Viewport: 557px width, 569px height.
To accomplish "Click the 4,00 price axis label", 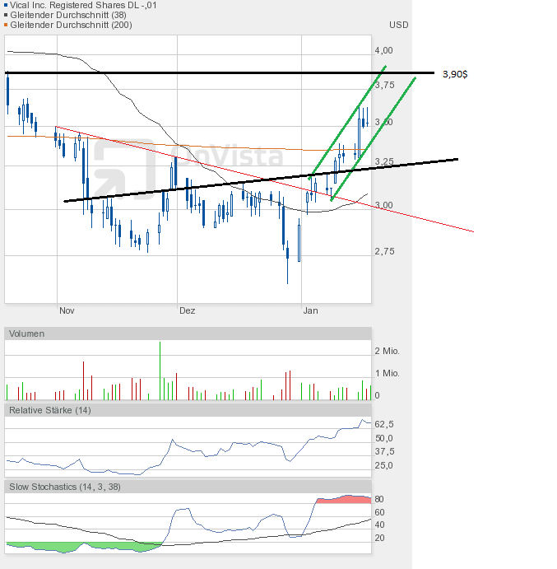I will [x=383, y=50].
